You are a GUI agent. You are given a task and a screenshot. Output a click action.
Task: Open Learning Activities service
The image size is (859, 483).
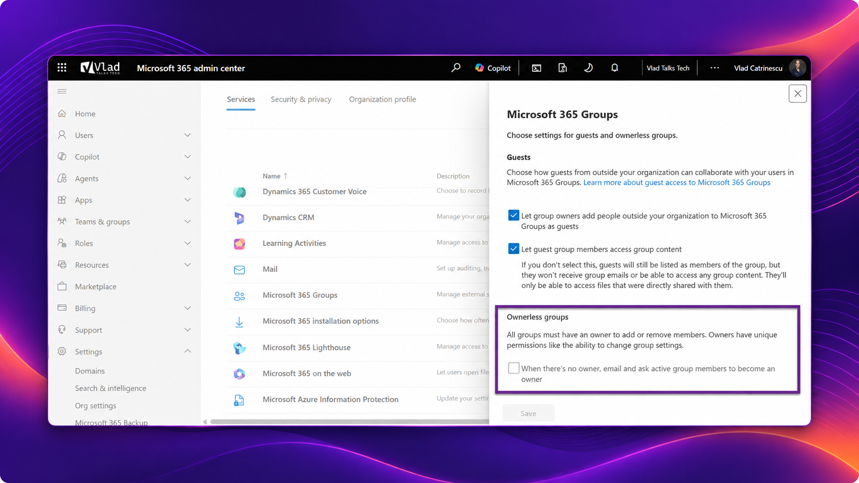pyautogui.click(x=294, y=243)
